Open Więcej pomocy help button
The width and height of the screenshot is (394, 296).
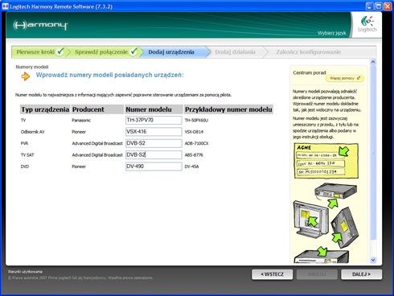pyautogui.click(x=345, y=78)
